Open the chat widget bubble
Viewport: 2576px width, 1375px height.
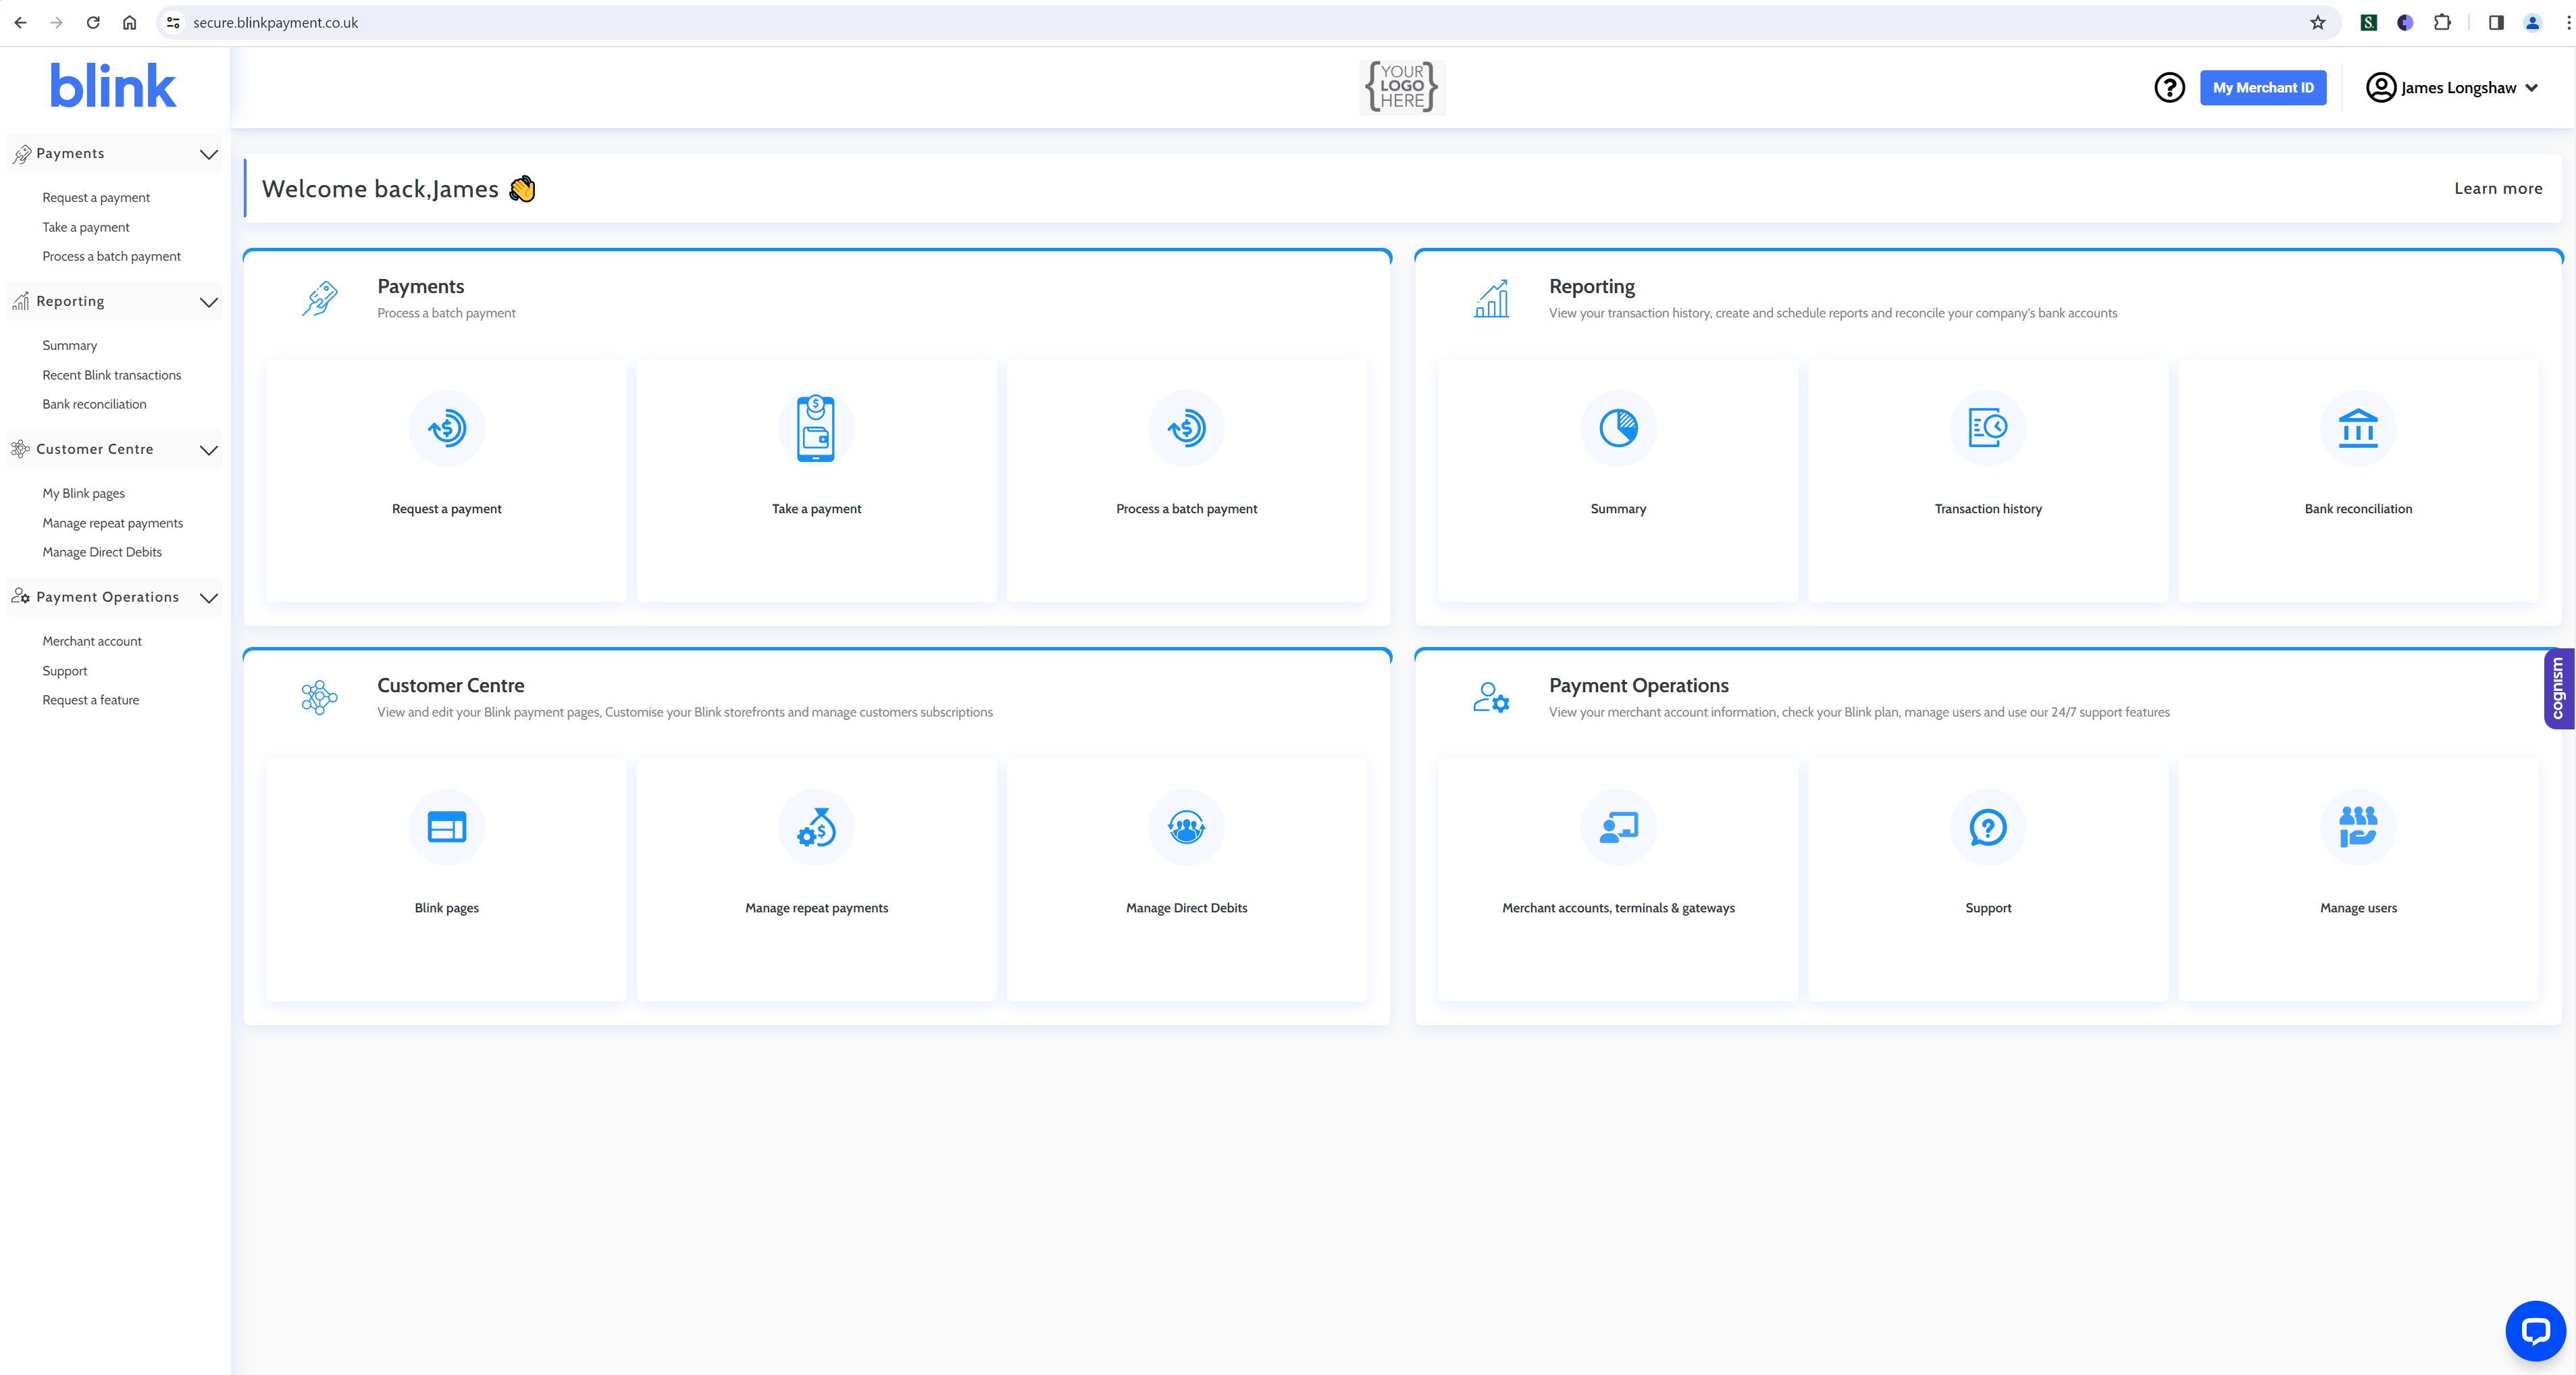(2535, 1330)
